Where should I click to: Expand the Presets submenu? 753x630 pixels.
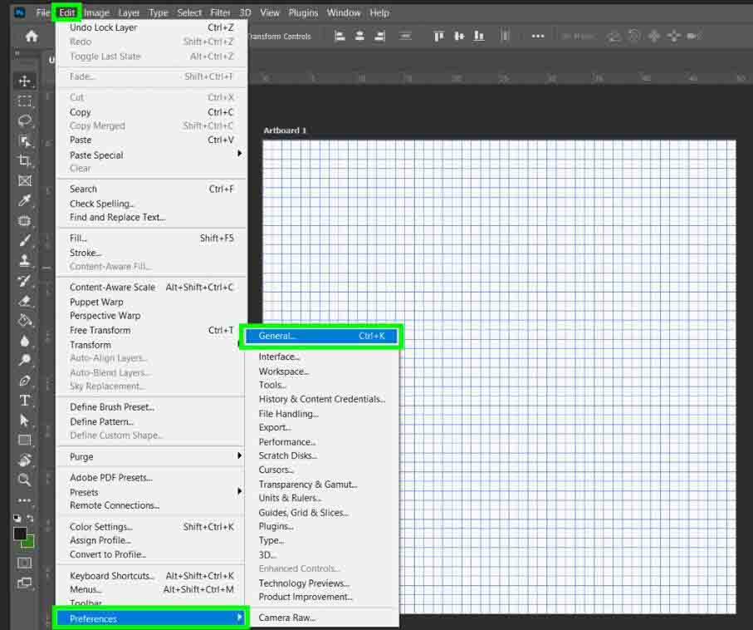tap(151, 492)
